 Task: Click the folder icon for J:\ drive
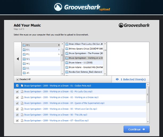pyautogui.click(x=24, y=73)
